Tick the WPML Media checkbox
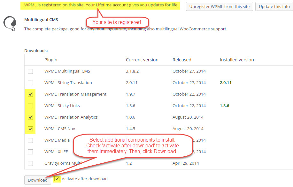293x187 pixels. [30, 140]
